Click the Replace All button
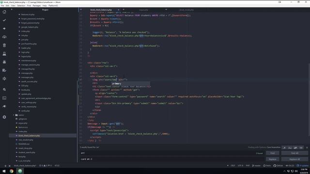The image size is (310, 174). (x=294, y=159)
